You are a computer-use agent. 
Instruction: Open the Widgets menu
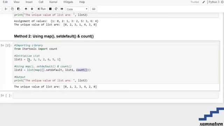tap(68, 2)
